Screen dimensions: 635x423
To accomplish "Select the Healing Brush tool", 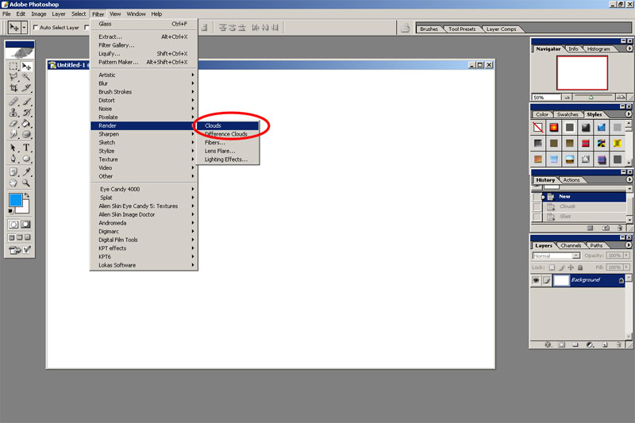I will point(13,102).
